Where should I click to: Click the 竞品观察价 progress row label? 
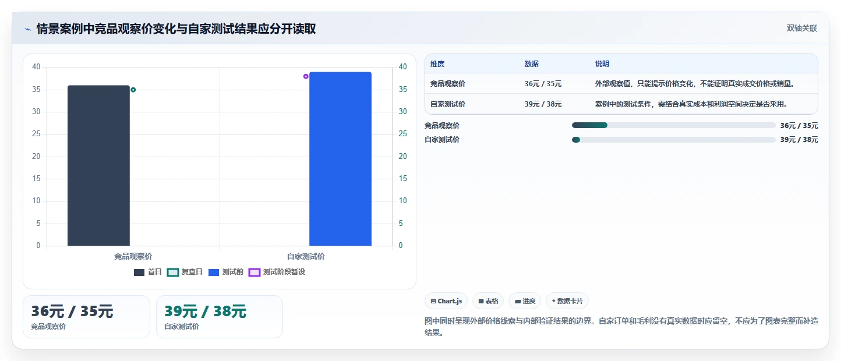click(x=442, y=125)
